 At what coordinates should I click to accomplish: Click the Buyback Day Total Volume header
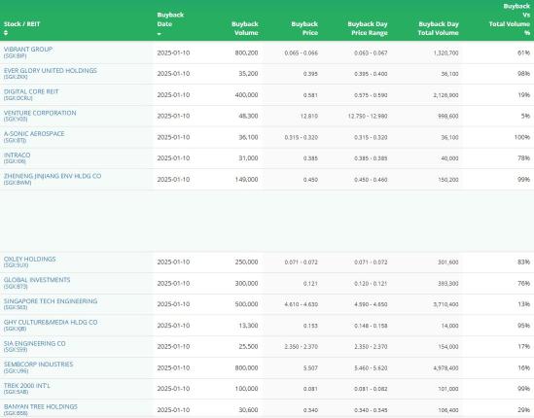[x=439, y=28]
